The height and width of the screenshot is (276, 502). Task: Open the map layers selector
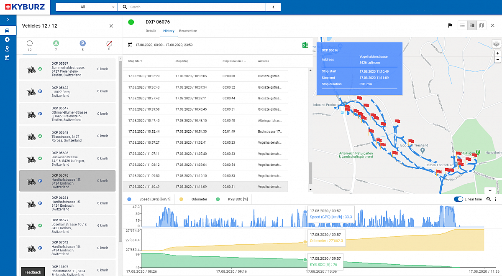(496, 44)
